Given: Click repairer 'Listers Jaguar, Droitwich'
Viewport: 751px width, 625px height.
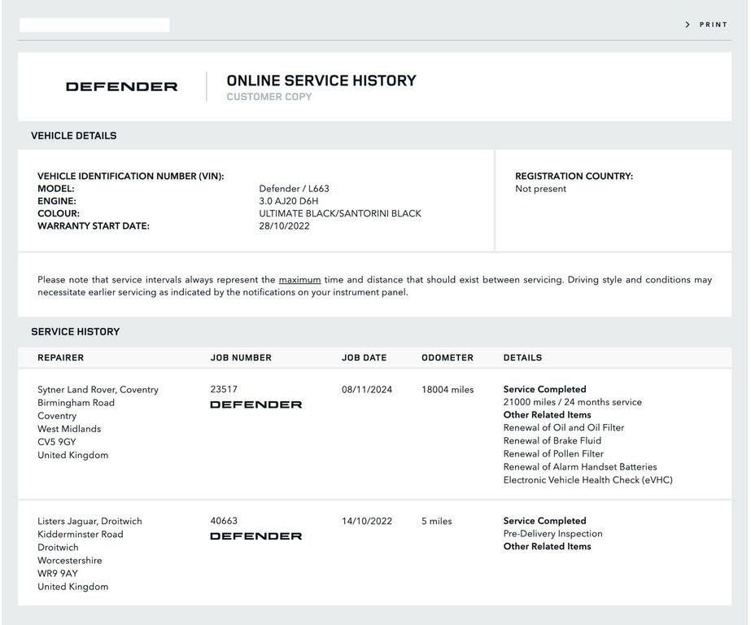Looking at the screenshot, I should click(90, 521).
